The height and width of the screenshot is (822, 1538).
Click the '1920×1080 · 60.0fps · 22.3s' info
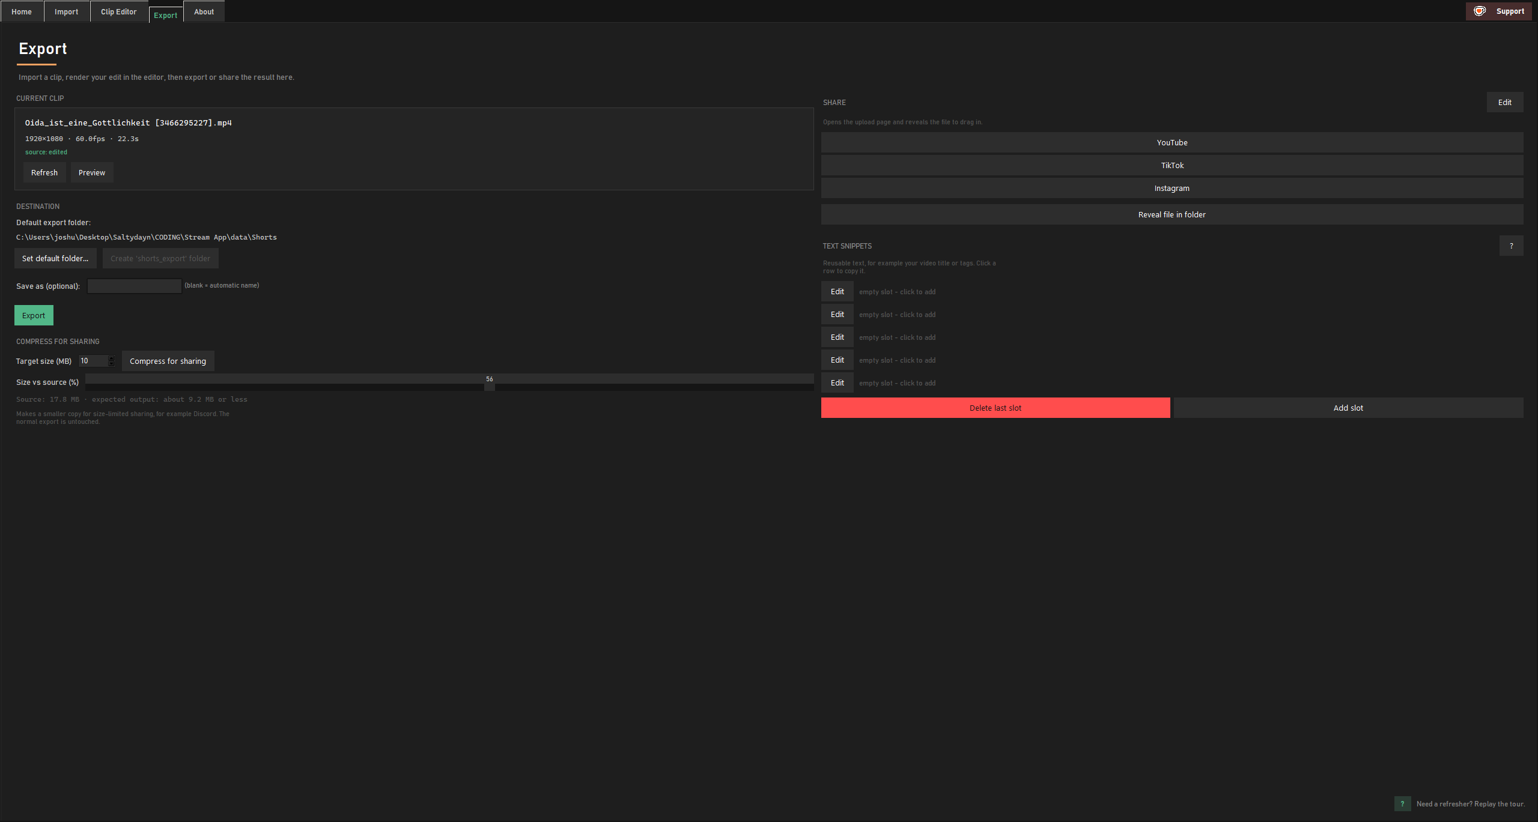pos(82,139)
